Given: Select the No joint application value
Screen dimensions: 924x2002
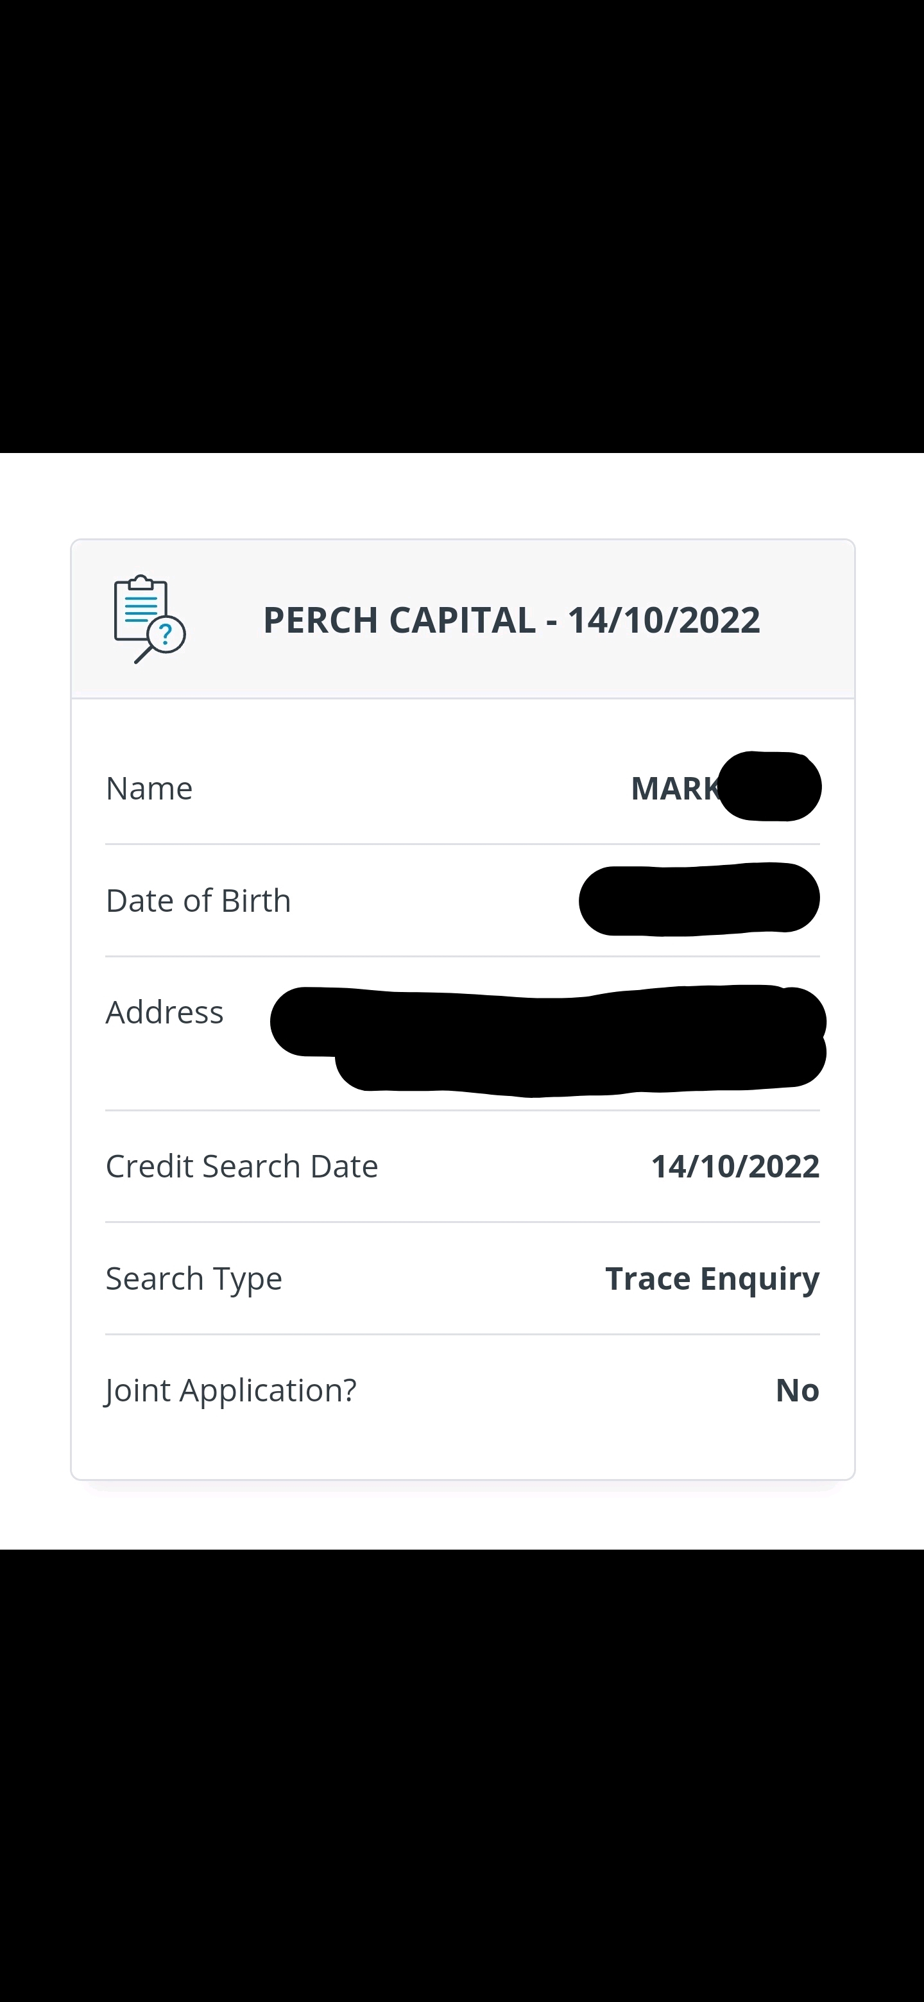Looking at the screenshot, I should click(x=798, y=1390).
